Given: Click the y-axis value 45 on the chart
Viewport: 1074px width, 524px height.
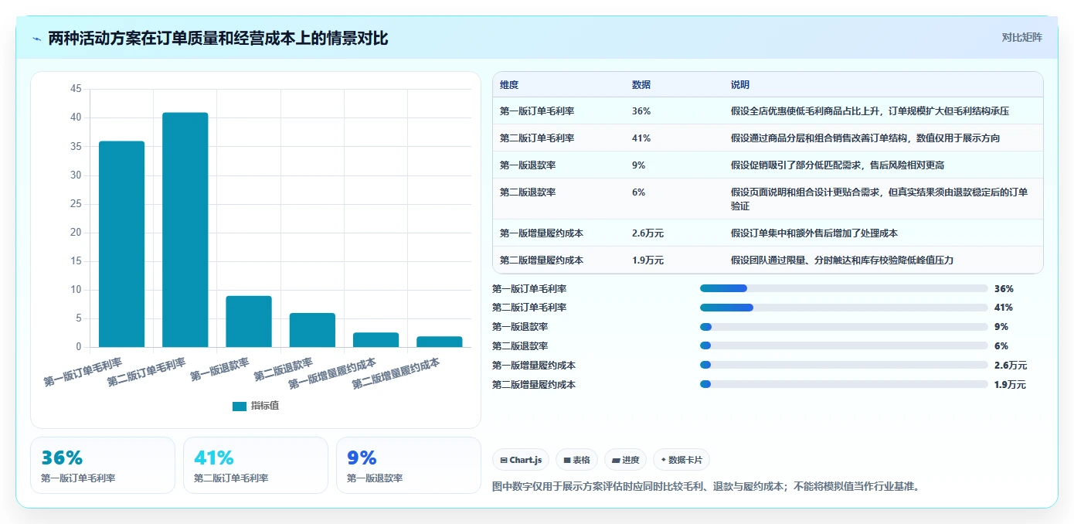Looking at the screenshot, I should (x=76, y=89).
